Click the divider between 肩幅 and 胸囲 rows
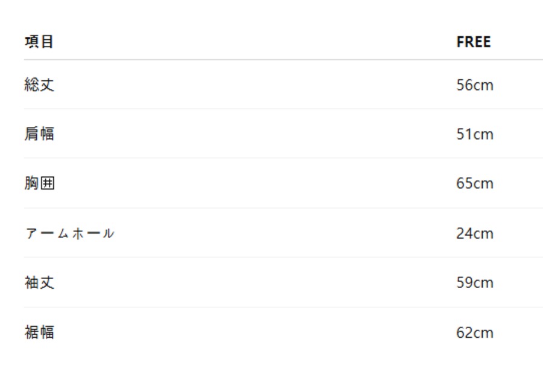Viewport: 543px width, 377px height. [x=284, y=158]
